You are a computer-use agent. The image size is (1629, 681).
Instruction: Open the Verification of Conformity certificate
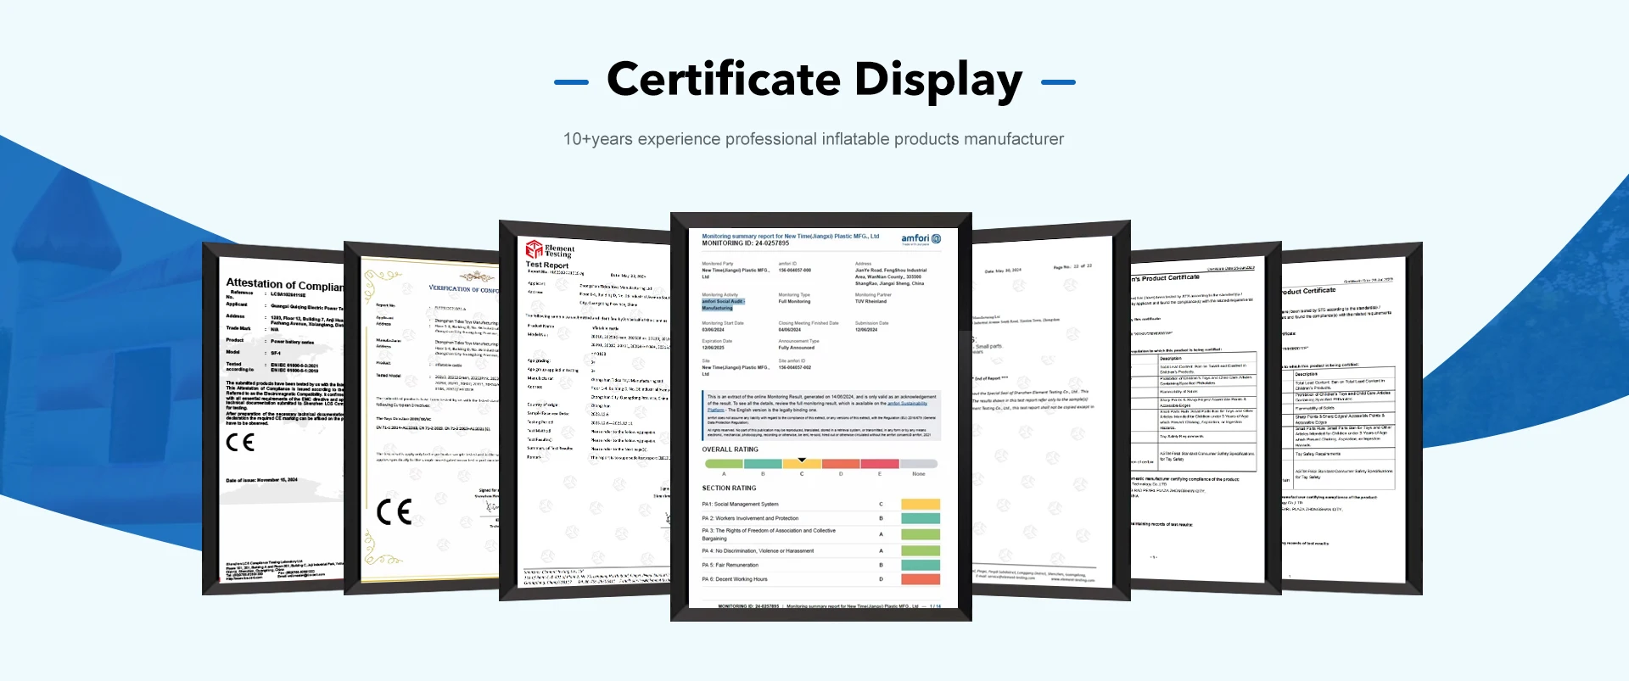[x=422, y=417]
